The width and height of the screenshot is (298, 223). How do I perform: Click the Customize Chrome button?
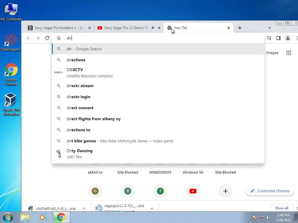270,191
